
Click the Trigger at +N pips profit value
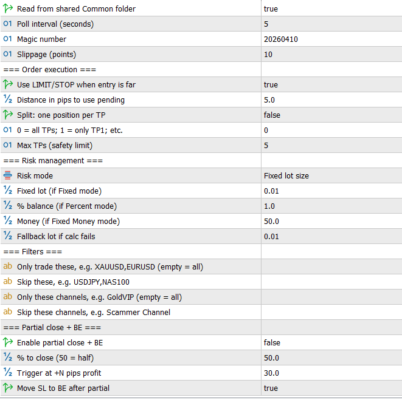(271, 373)
